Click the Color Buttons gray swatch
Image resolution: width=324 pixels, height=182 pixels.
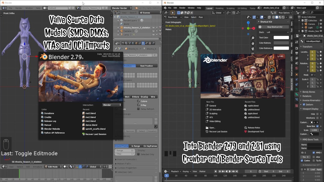tap(281, 43)
